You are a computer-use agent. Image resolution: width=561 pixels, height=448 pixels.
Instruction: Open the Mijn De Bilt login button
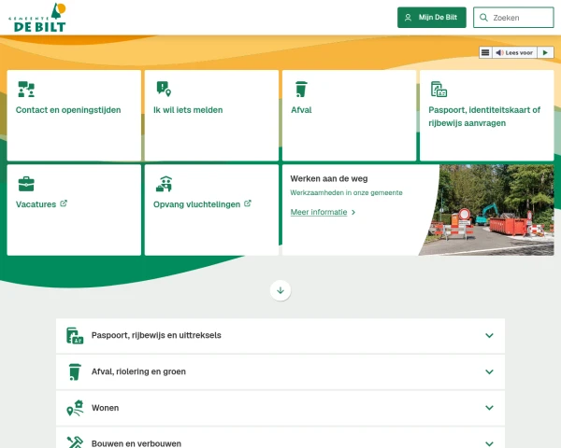coord(431,18)
